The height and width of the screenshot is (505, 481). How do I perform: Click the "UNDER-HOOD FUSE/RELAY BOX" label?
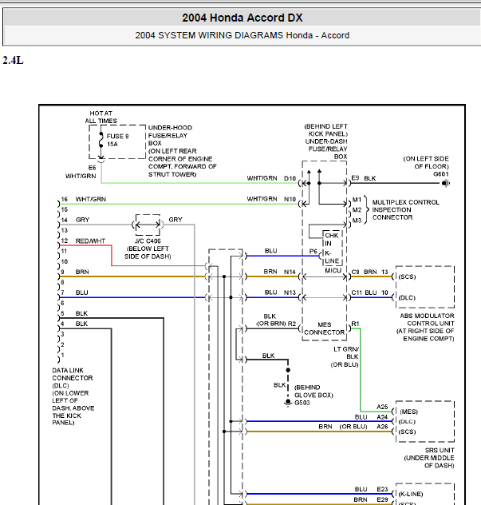[170, 135]
